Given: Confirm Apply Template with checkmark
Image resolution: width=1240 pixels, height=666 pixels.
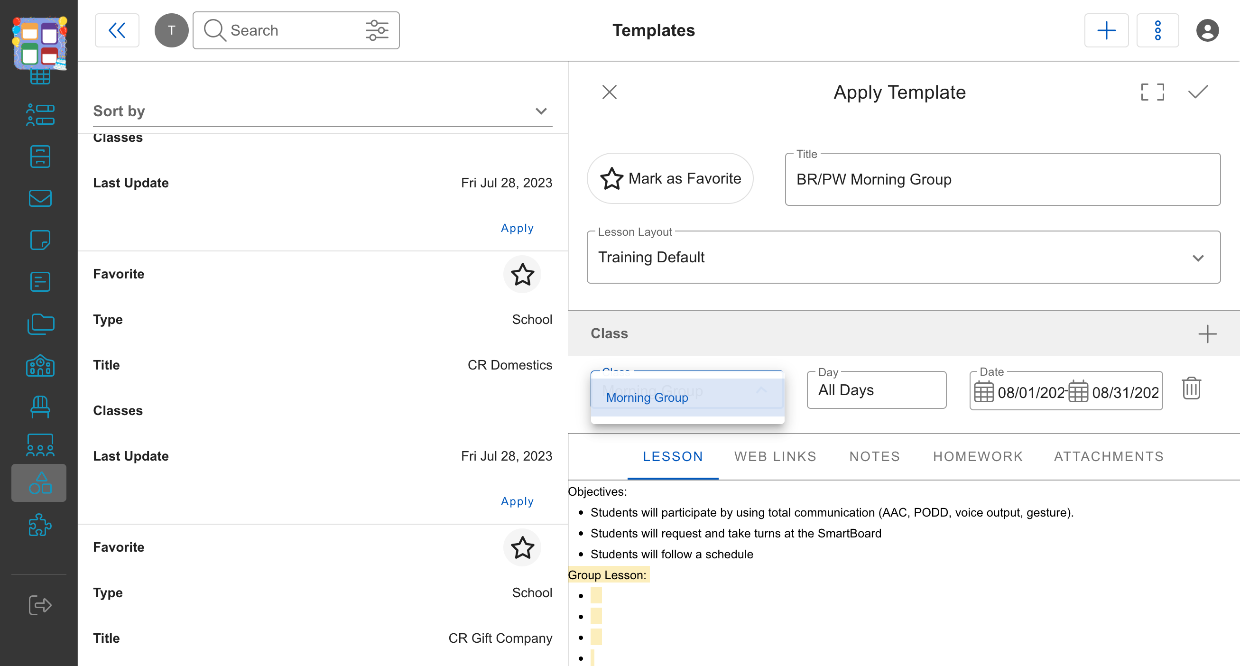Looking at the screenshot, I should click(x=1198, y=92).
